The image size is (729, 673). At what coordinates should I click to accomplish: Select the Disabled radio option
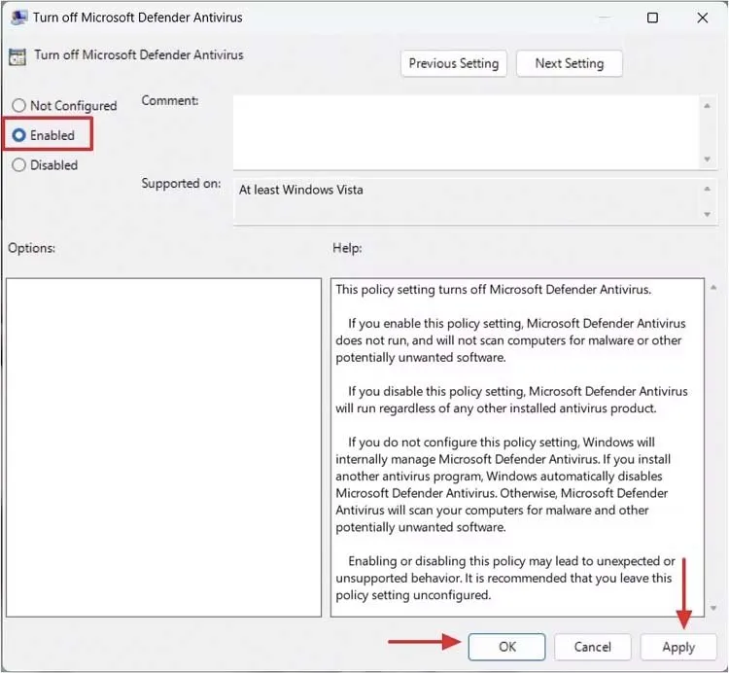pyautogui.click(x=19, y=165)
